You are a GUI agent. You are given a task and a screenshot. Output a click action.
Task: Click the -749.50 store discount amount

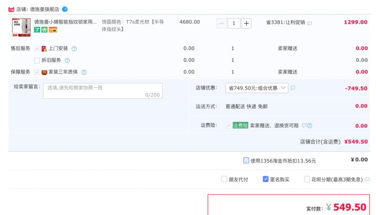pos(356,88)
